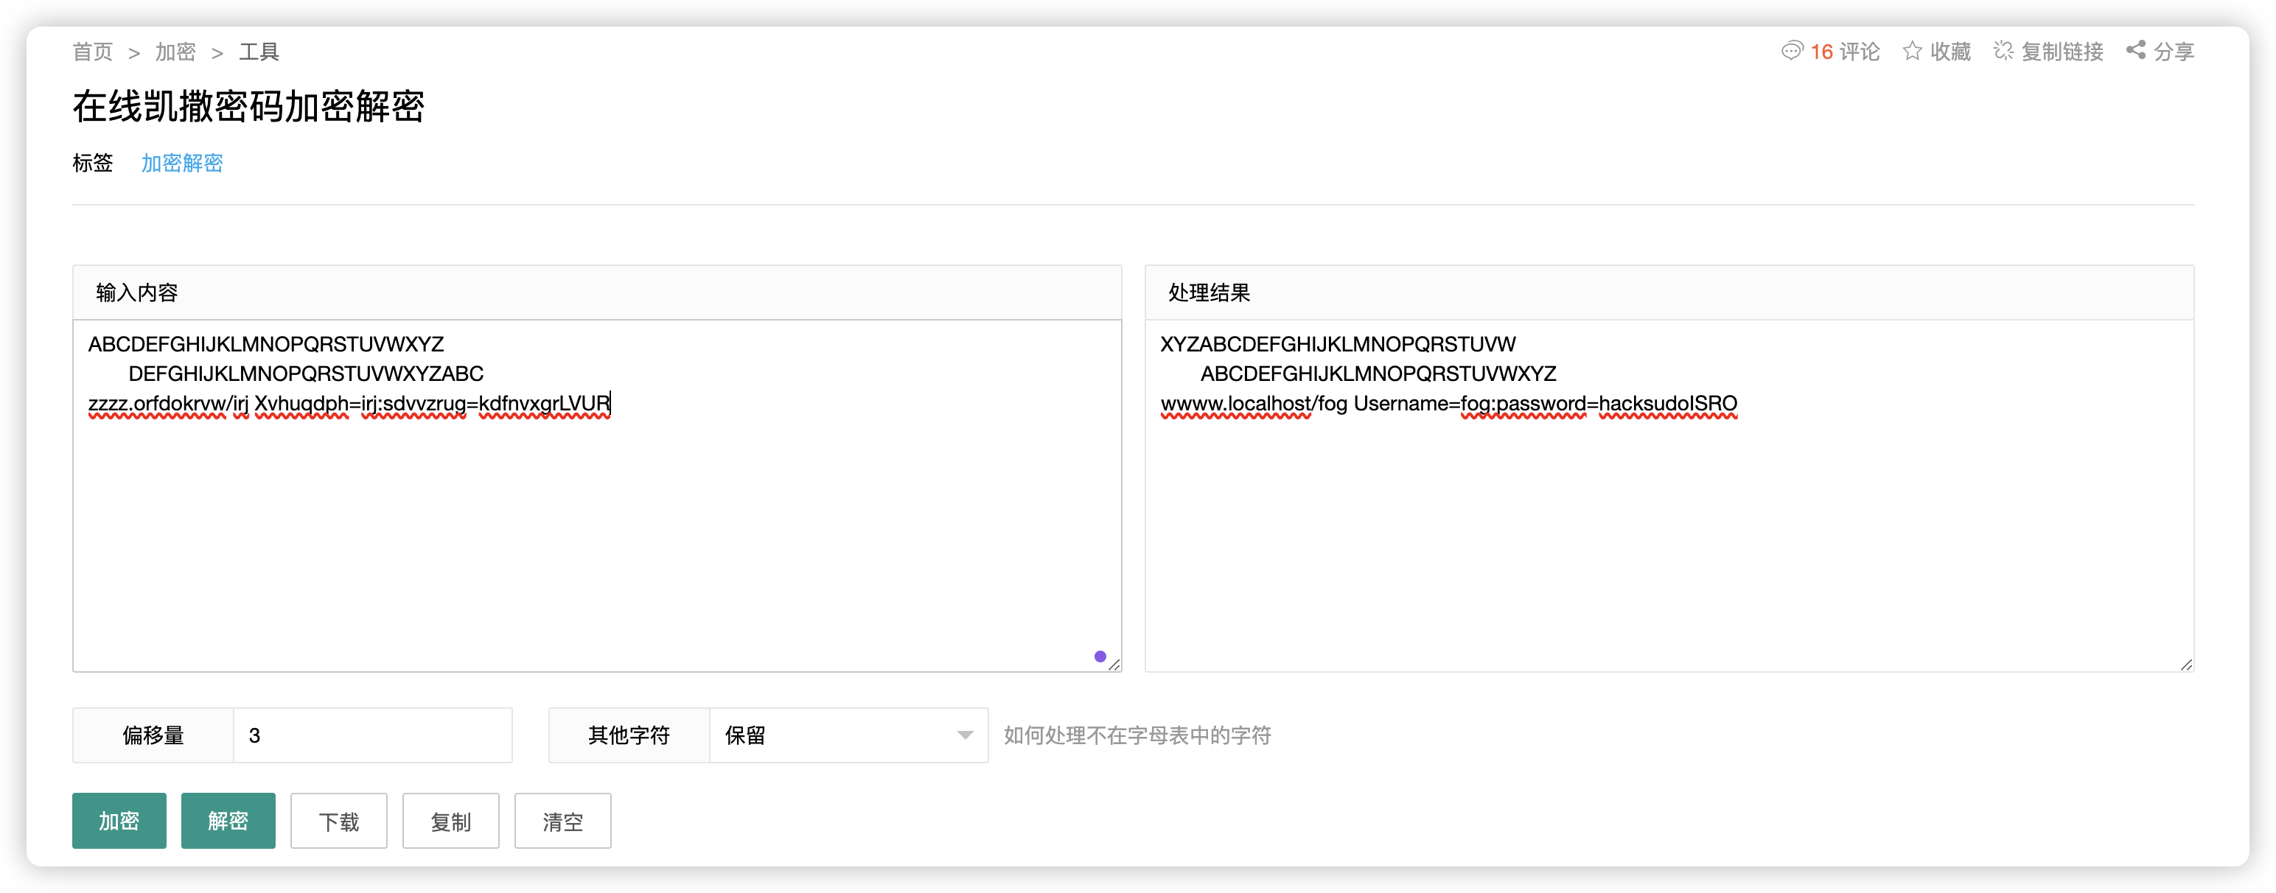Click the copy link chain icon

(2003, 52)
